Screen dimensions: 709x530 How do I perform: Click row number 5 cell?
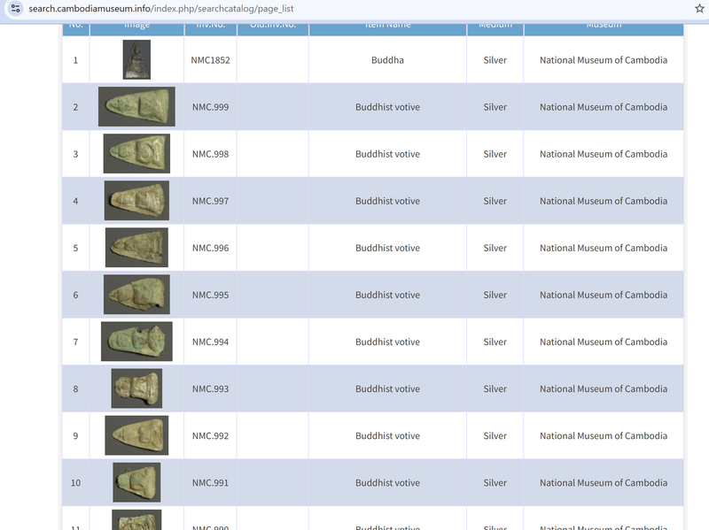75,248
